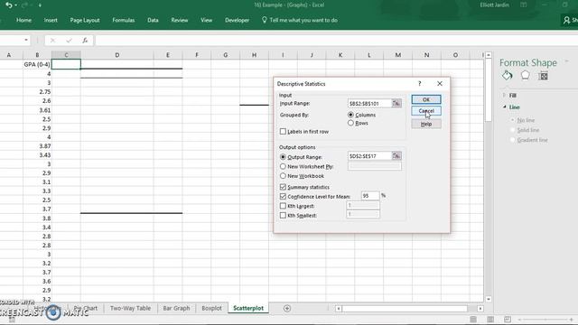Switch to Normal view icon
578x325 pixels.
coord(473,319)
